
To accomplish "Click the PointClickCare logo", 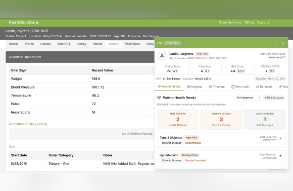I will (24, 22).
